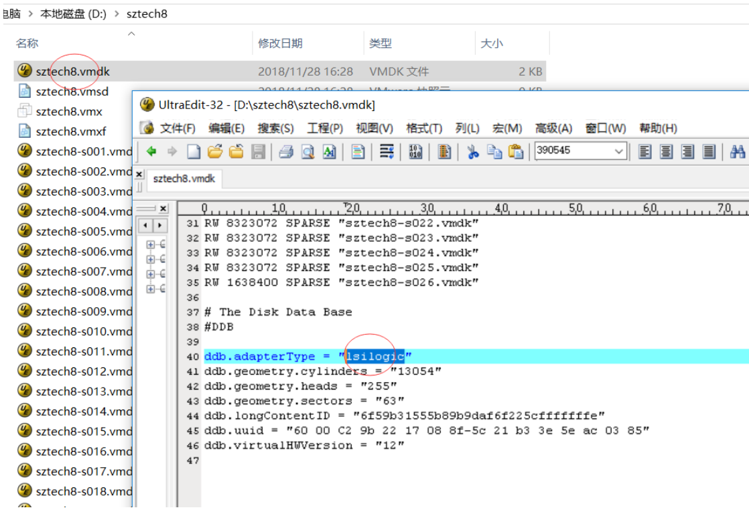
Task: Click the close-file folder icon beside Open
Action: pos(236,152)
